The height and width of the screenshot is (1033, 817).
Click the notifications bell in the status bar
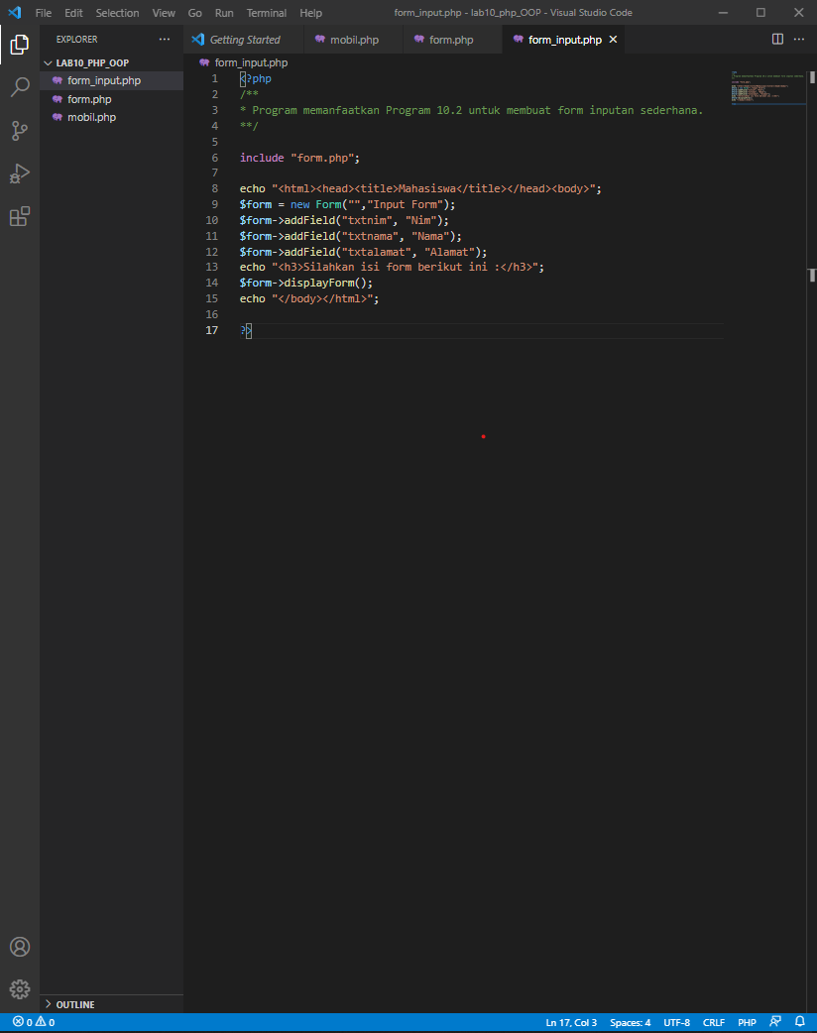pyautogui.click(x=799, y=1021)
